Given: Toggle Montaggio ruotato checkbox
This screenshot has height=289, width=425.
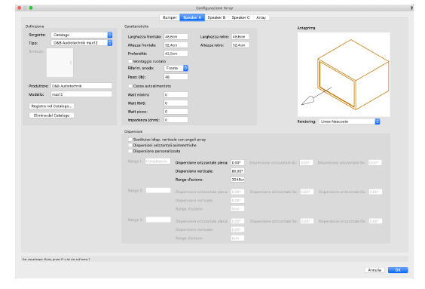Looking at the screenshot, I should point(130,61).
